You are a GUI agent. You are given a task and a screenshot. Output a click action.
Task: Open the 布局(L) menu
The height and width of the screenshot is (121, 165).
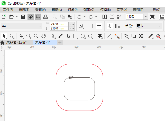coord(57,10)
